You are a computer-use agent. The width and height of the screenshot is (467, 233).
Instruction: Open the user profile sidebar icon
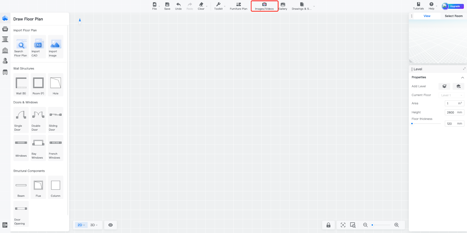[x=5, y=61]
